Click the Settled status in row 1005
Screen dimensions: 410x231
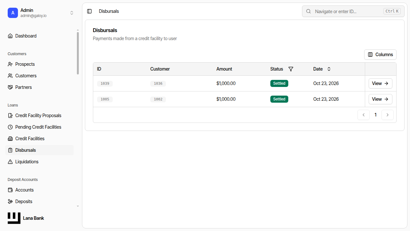279,99
